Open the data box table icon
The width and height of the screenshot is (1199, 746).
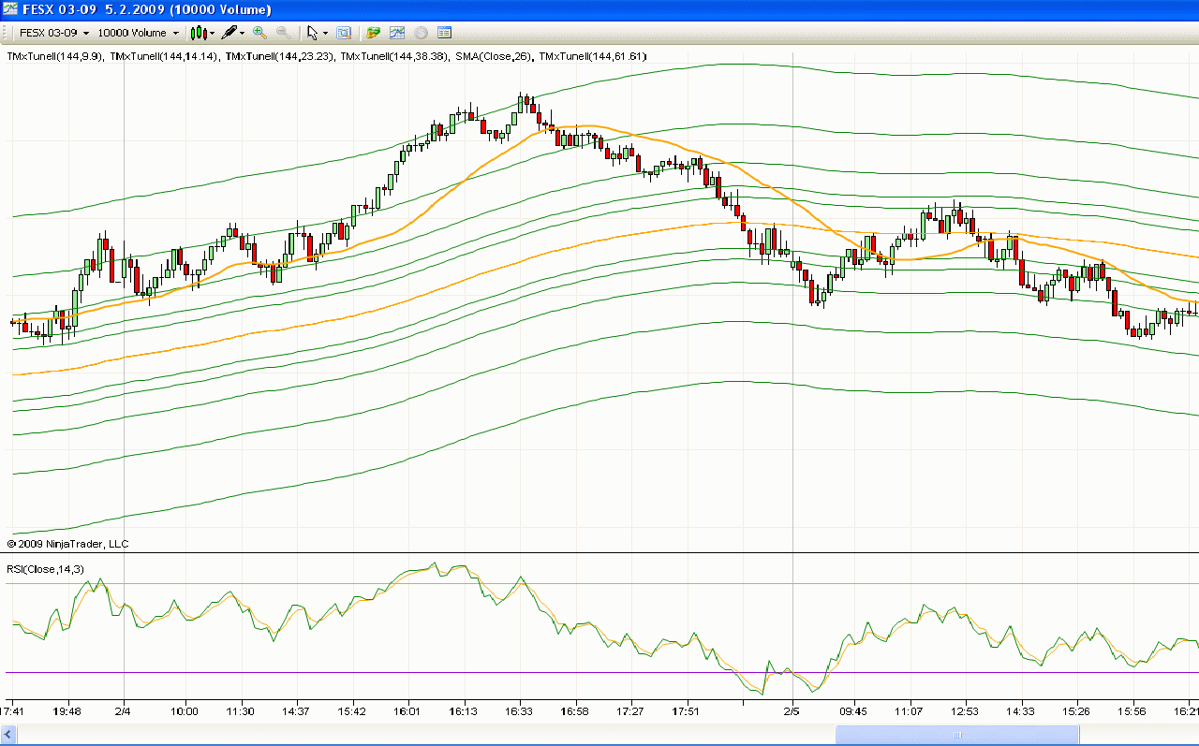444,33
